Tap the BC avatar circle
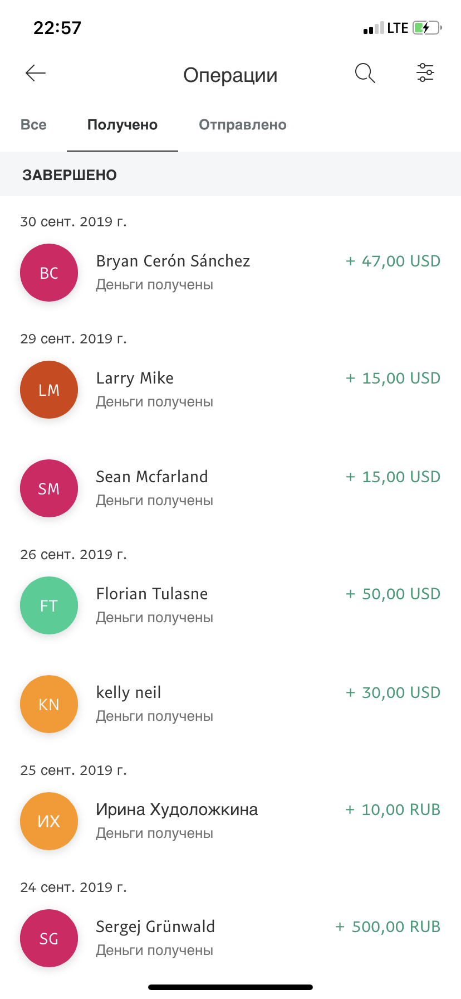461x999 pixels. point(49,273)
